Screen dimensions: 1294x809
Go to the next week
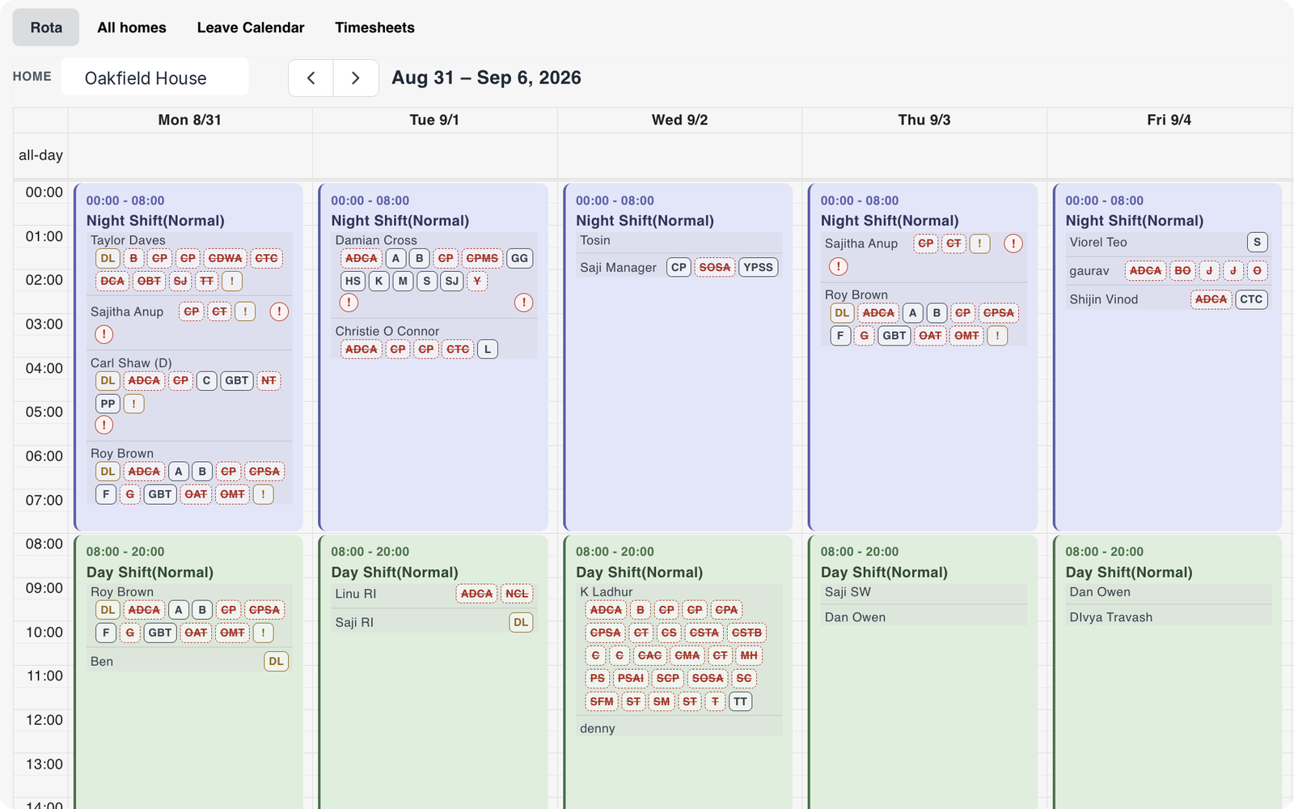point(356,78)
